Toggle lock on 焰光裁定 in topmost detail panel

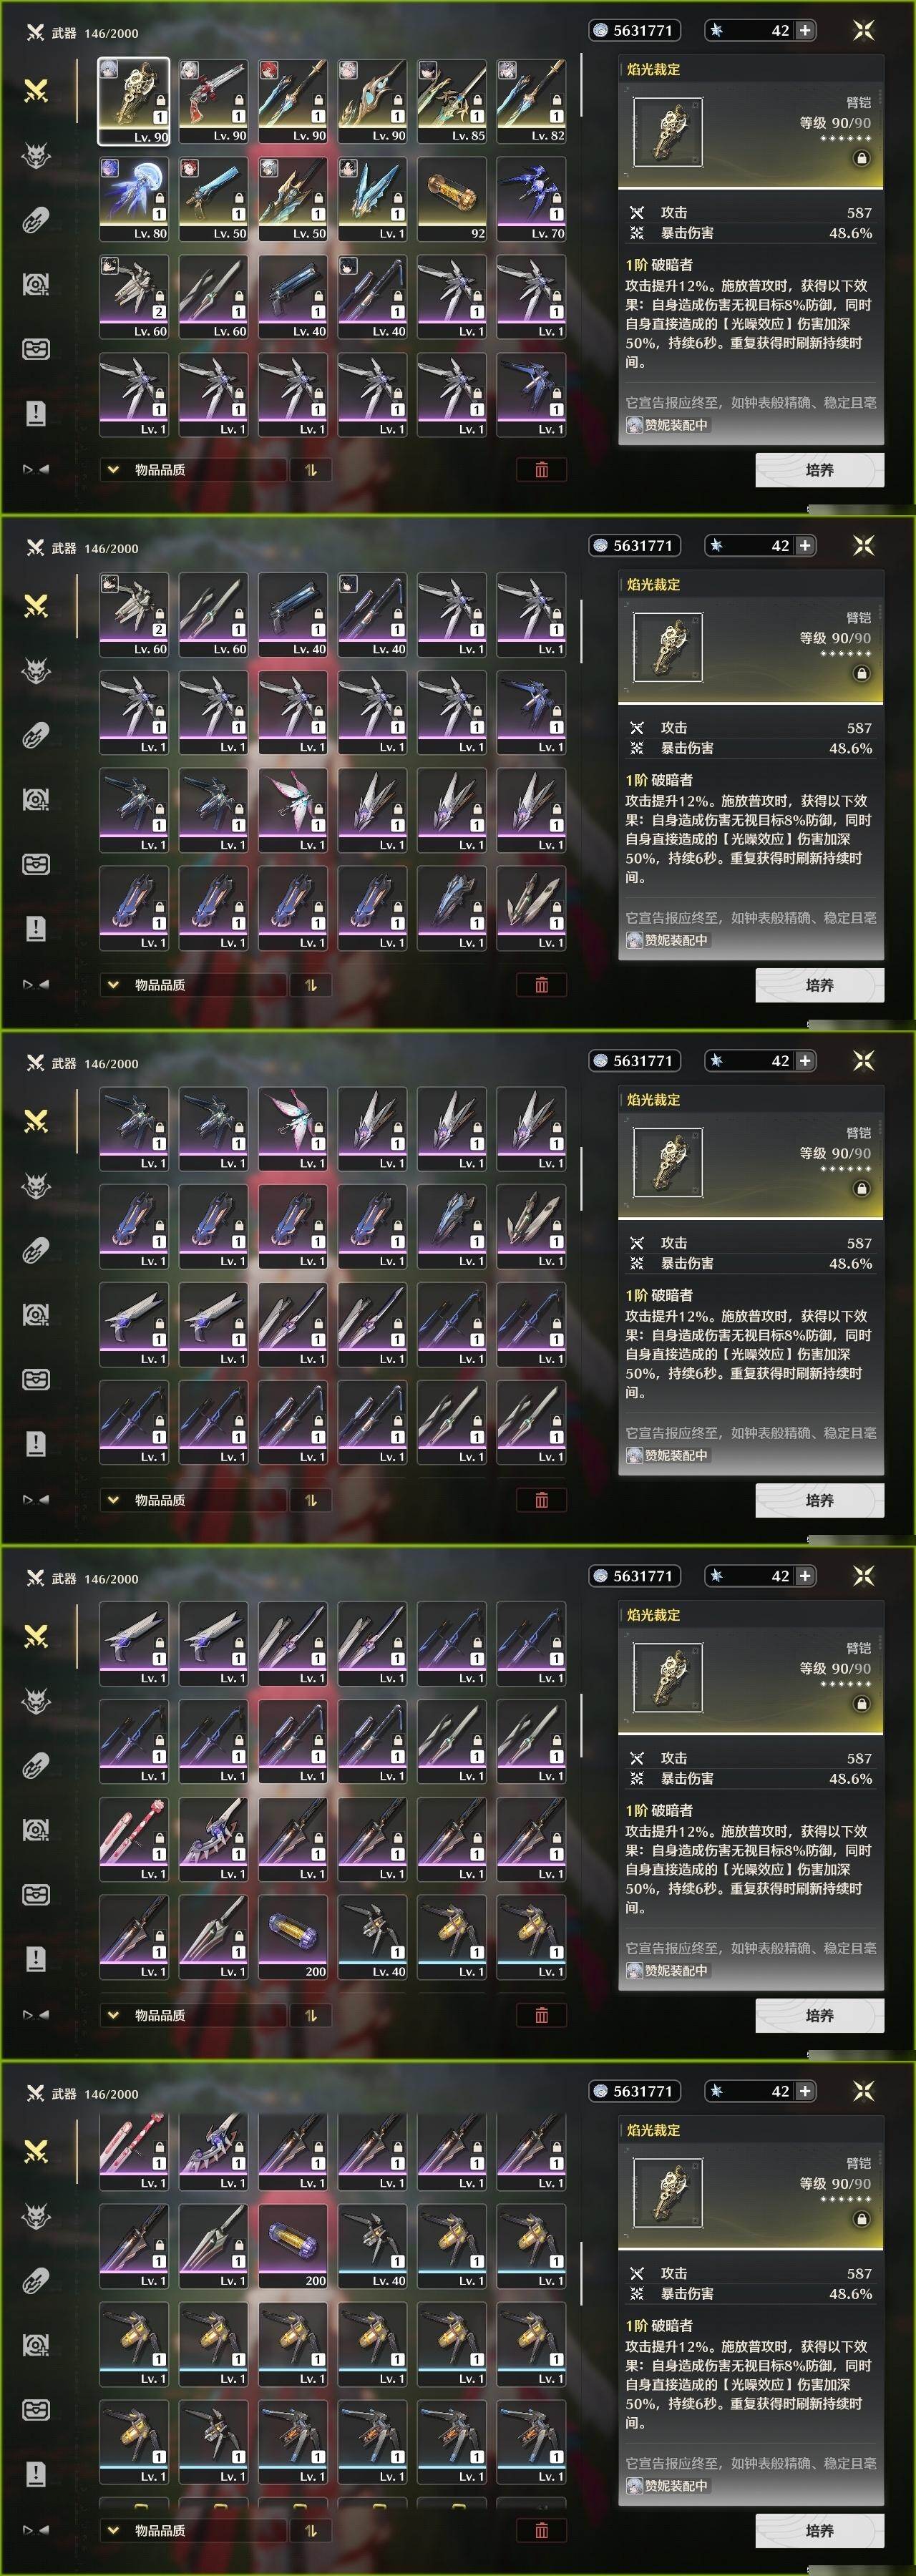(x=861, y=158)
